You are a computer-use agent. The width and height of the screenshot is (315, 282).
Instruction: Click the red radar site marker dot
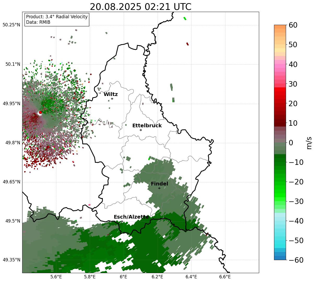(x=40, y=112)
